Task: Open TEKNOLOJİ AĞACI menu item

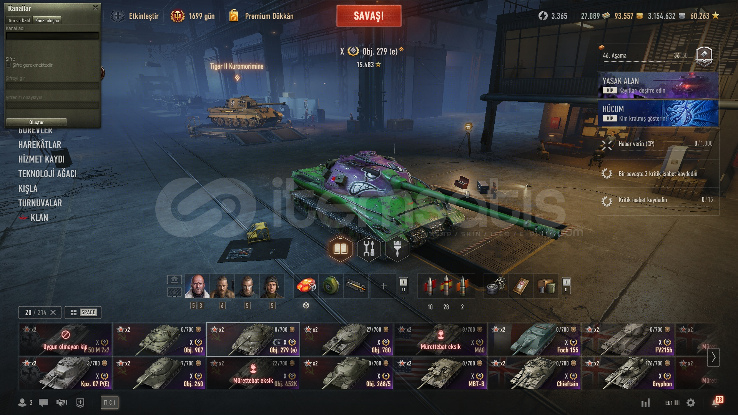Action: pyautogui.click(x=47, y=174)
